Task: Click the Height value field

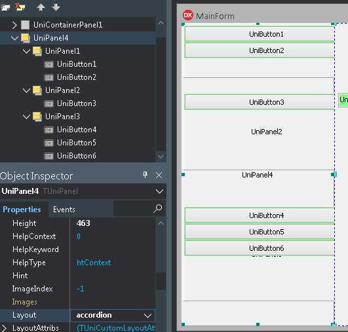Action: coord(112,223)
